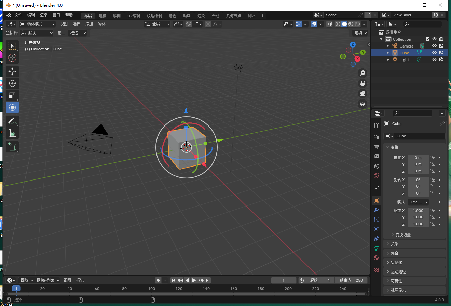Image resolution: width=451 pixels, height=306 pixels.
Task: Open the World properties tab
Action: [376, 176]
